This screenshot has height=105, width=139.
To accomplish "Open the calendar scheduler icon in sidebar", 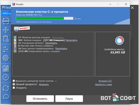I will coord(6,68).
